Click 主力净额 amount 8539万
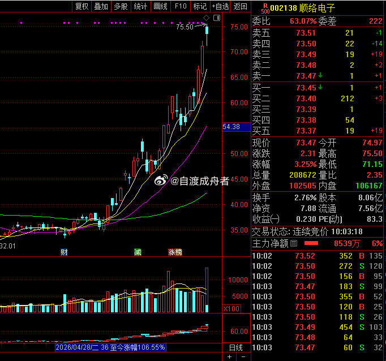The width and height of the screenshot is (386, 361). tap(347, 244)
